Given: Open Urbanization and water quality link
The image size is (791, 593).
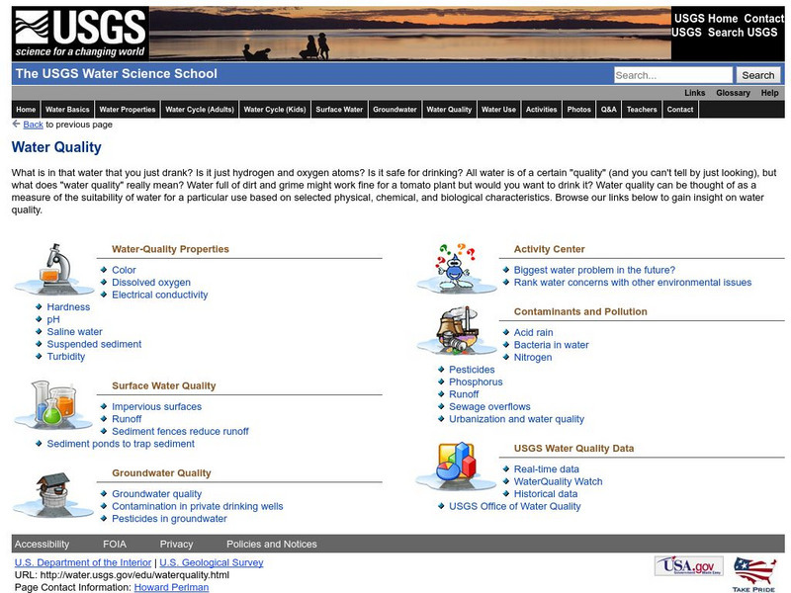Looking at the screenshot, I should coord(516,419).
